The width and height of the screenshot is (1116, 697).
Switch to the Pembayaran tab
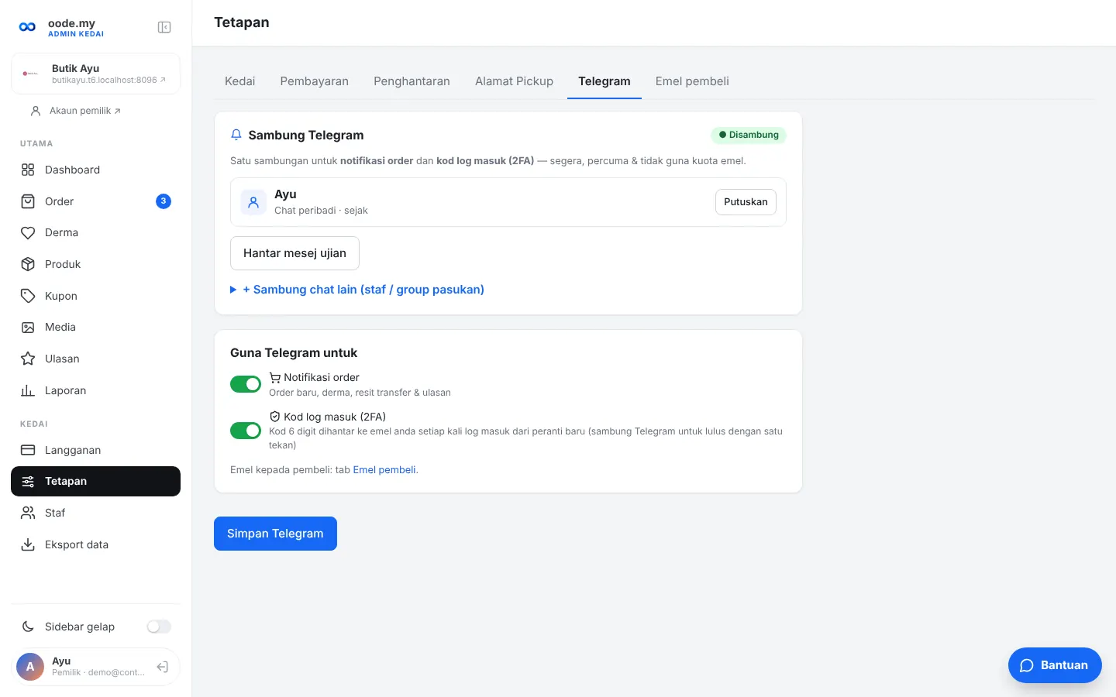pyautogui.click(x=315, y=81)
